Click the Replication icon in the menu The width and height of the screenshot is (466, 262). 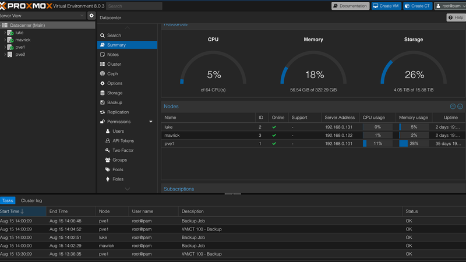coord(103,112)
